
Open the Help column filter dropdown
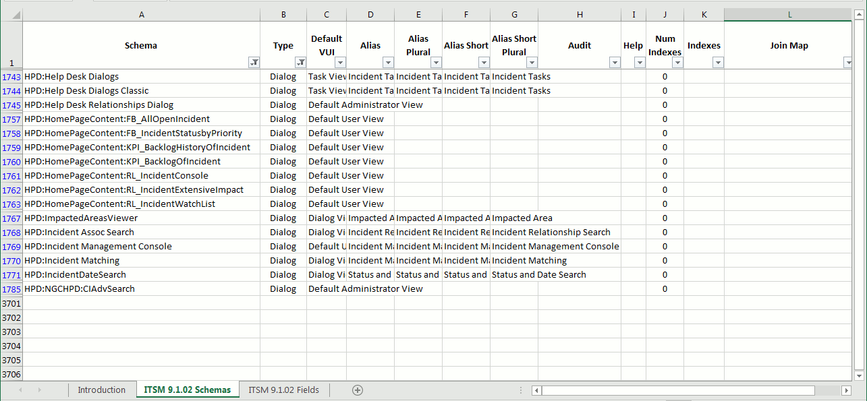point(640,63)
